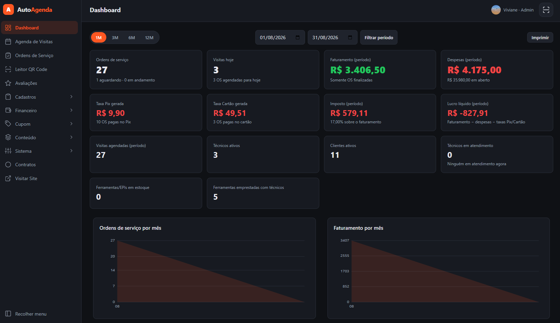This screenshot has width=560, height=323.
Task: Click the Imprimir button
Action: click(540, 38)
